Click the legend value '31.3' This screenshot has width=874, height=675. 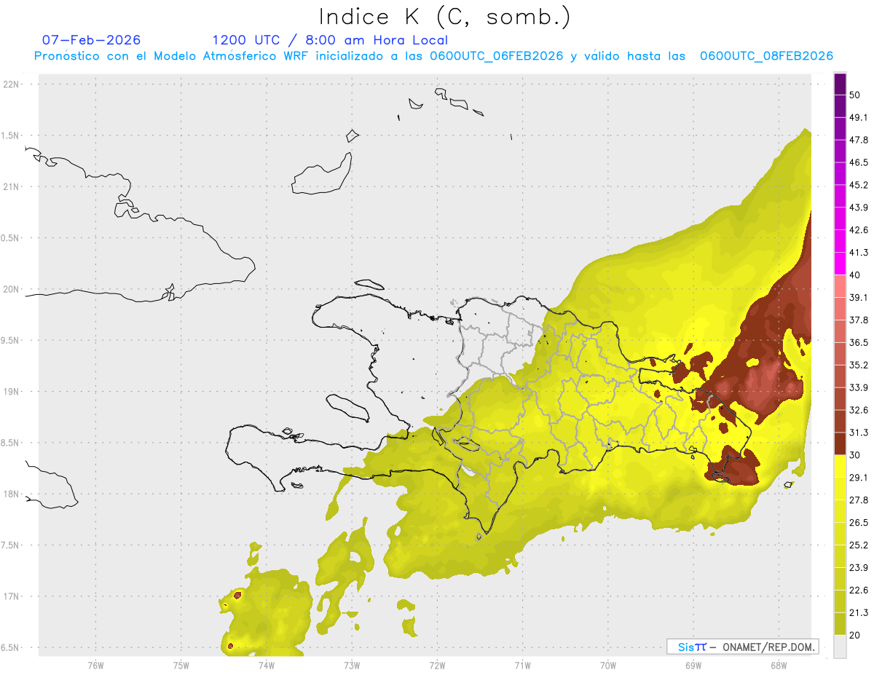click(859, 433)
